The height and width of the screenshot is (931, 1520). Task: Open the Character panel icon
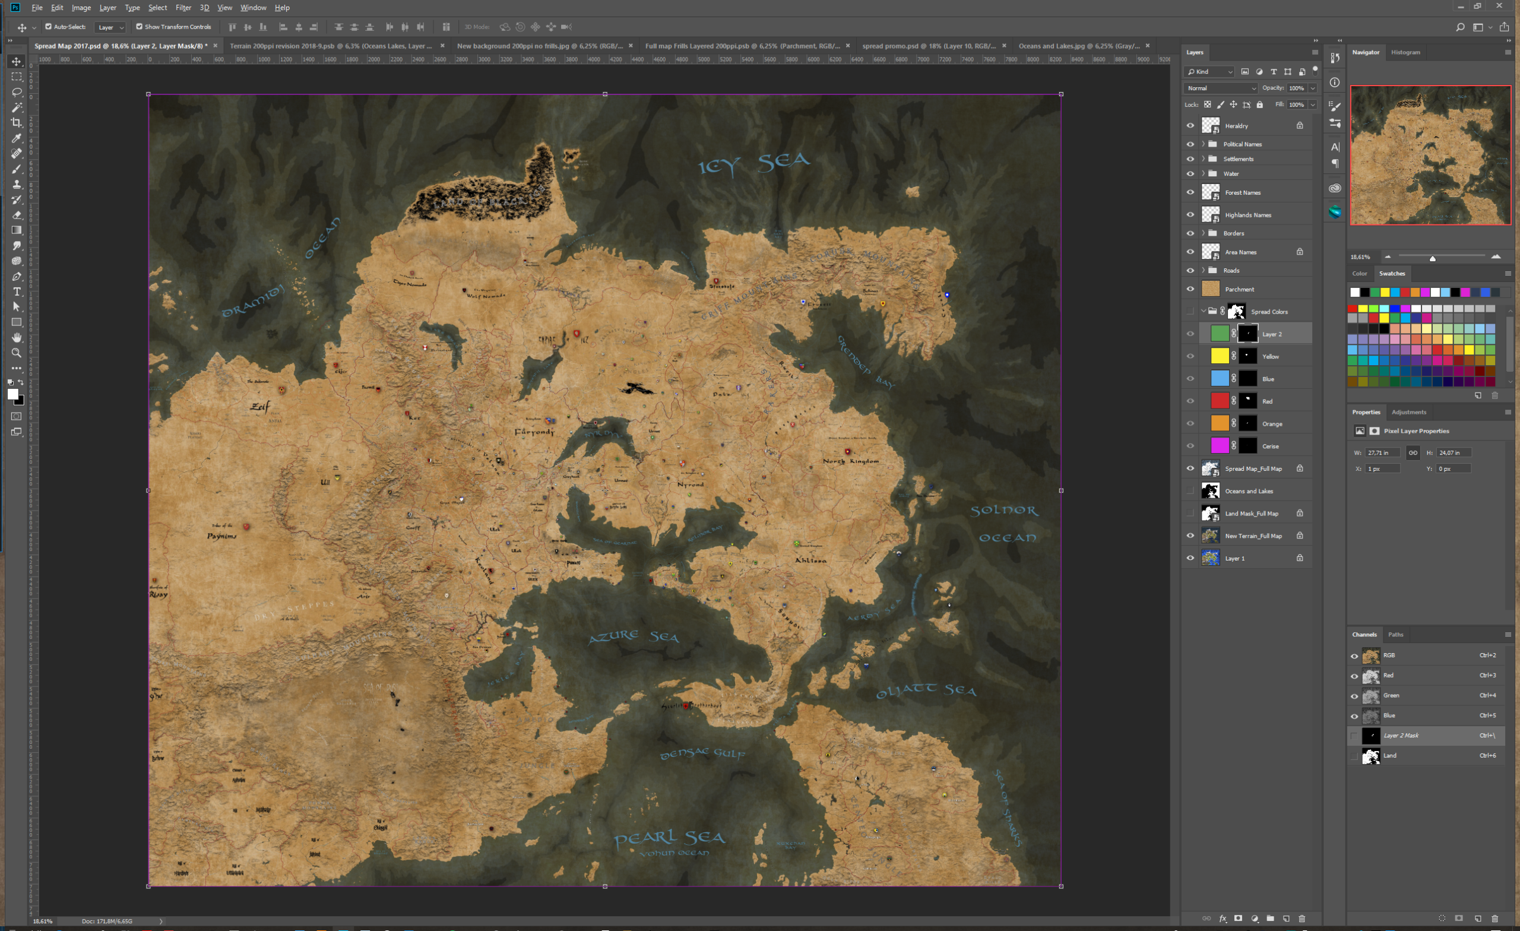pos(1335,147)
